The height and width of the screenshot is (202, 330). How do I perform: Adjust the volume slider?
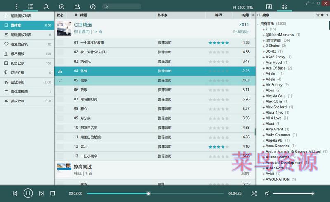(x=294, y=193)
